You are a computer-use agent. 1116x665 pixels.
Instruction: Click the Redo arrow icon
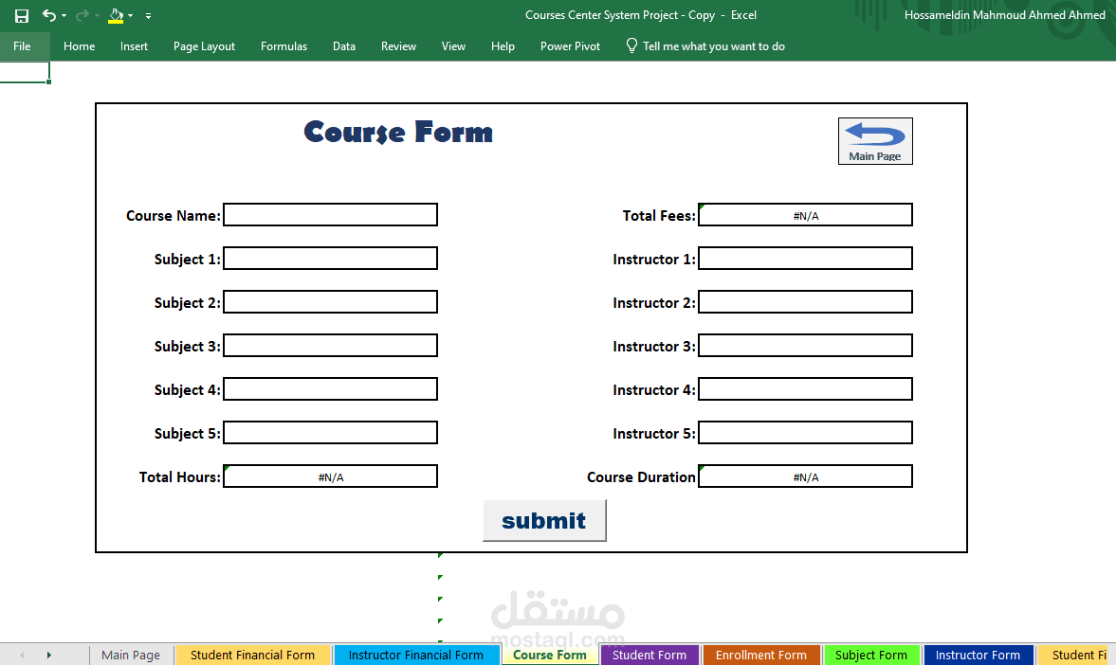[82, 15]
